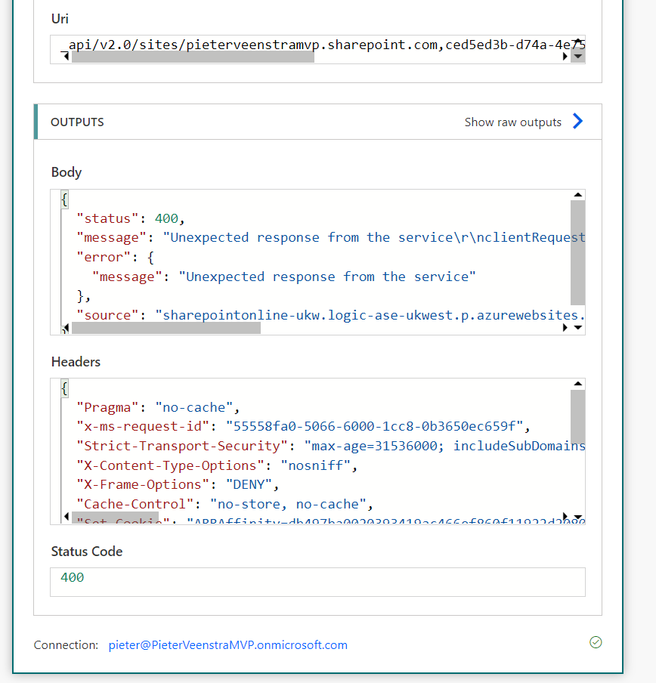Click Uri field scroll down arrow
Screen dimensions: 656x683
click(x=578, y=56)
